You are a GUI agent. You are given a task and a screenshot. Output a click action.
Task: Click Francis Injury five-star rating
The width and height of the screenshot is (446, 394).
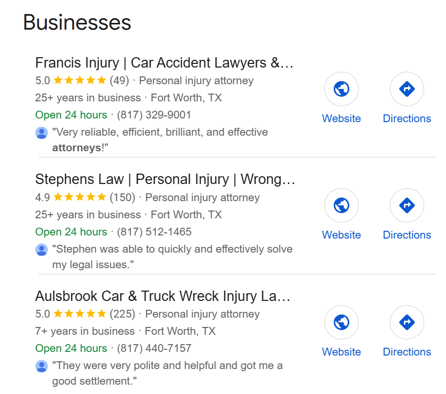(80, 81)
